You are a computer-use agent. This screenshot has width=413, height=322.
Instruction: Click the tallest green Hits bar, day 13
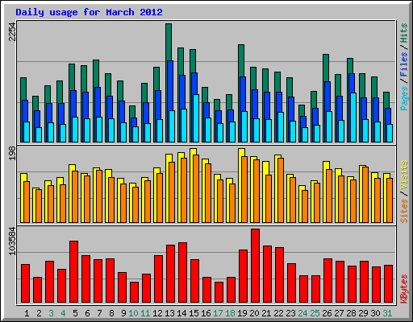(x=169, y=42)
